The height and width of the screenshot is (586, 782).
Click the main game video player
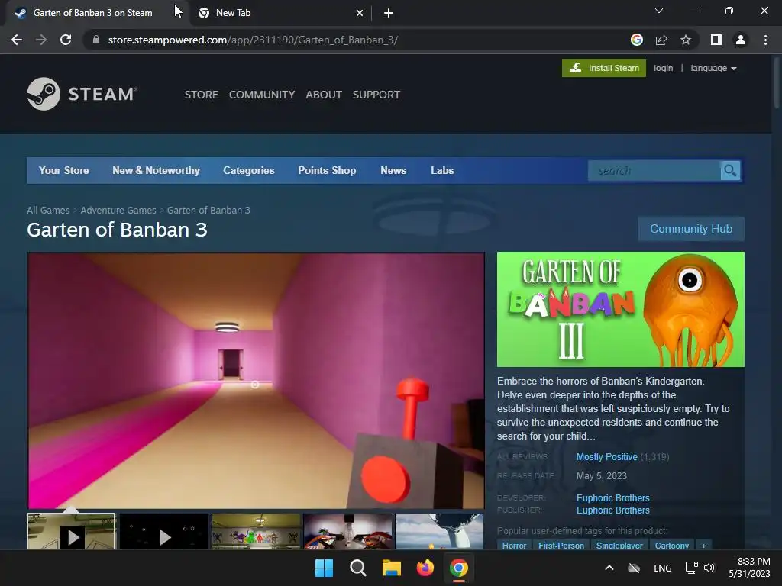(x=256, y=381)
